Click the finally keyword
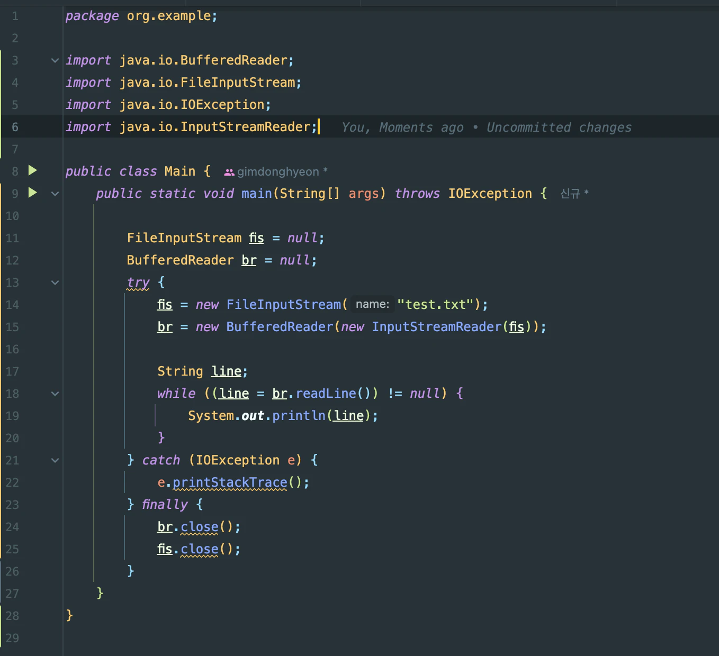 click(x=165, y=505)
